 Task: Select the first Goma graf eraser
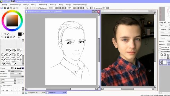(14, 59)
